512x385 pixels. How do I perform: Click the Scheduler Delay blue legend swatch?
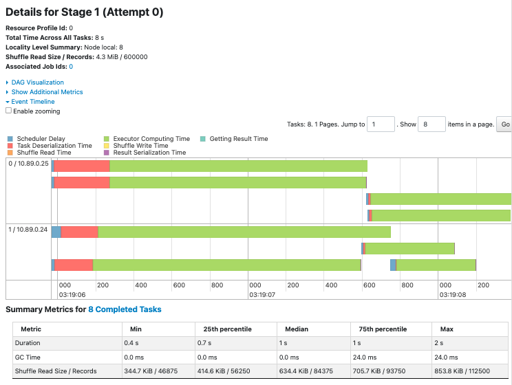pos(10,139)
